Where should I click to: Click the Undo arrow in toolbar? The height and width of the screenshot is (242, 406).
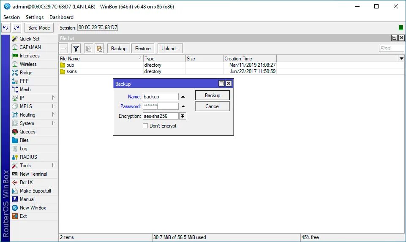point(5,27)
